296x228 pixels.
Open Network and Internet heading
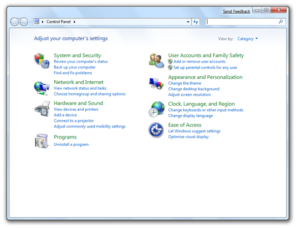click(79, 82)
